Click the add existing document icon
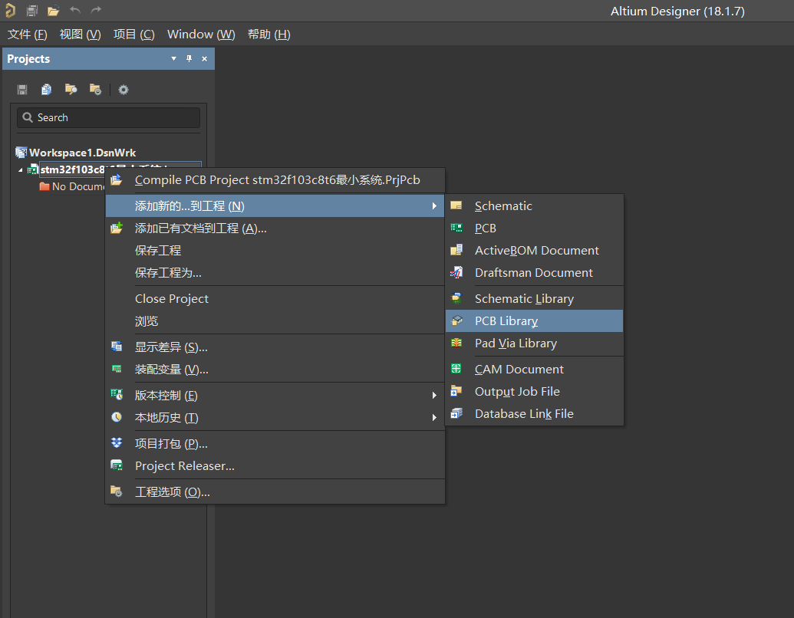 coord(117,228)
